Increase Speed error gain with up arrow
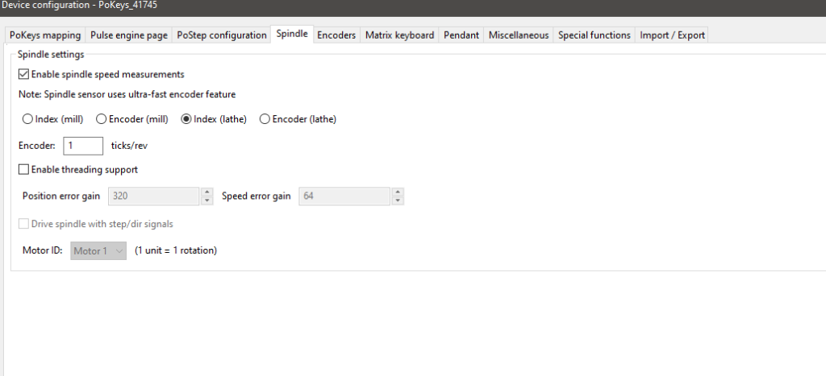The height and width of the screenshot is (376, 826). (x=398, y=192)
